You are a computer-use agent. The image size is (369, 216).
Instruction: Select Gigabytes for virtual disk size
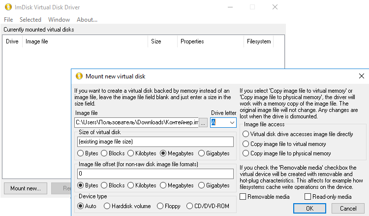214,153
